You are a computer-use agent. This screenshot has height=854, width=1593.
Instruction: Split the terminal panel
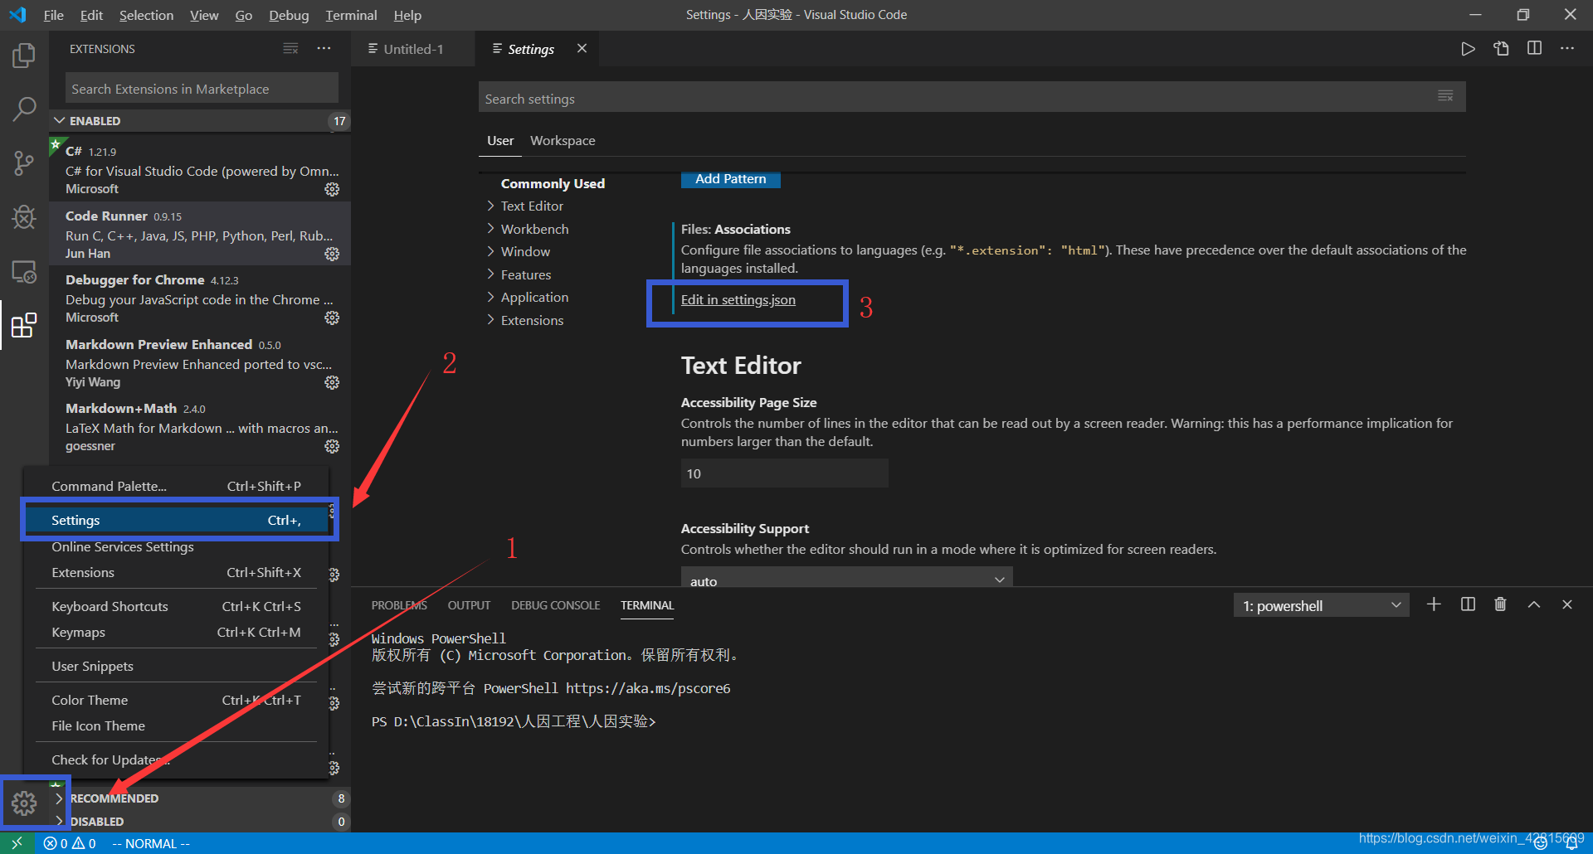pyautogui.click(x=1468, y=604)
